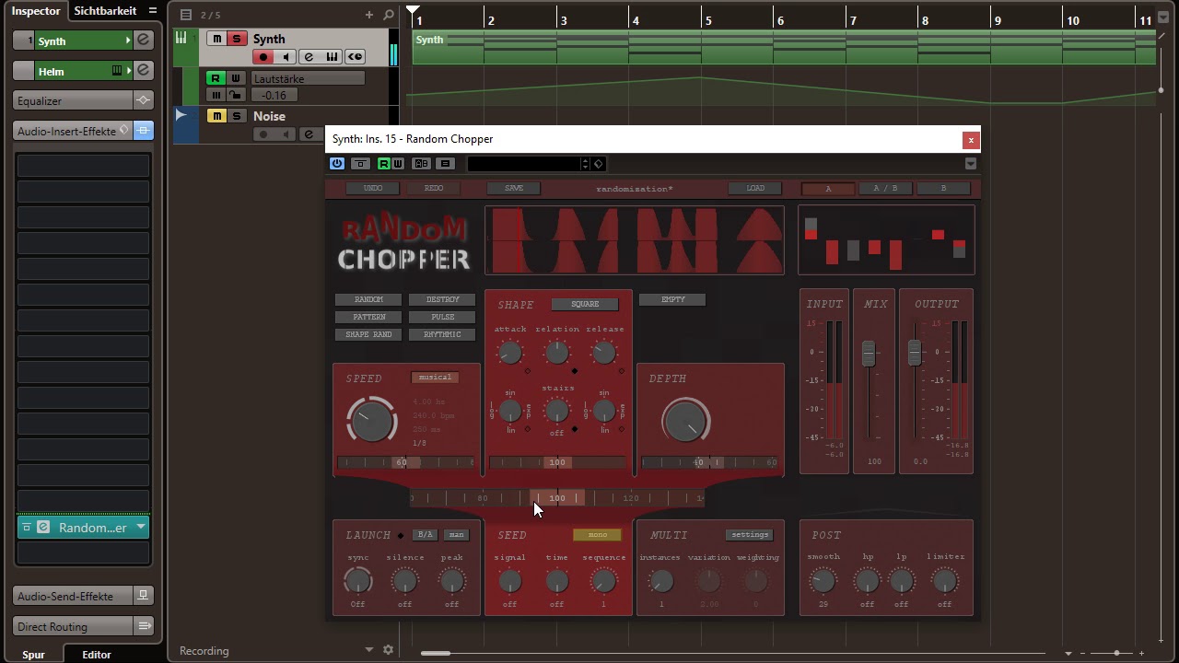Image resolution: width=1179 pixels, height=663 pixels.
Task: Open Synth track channel settings
Action: 309,57
